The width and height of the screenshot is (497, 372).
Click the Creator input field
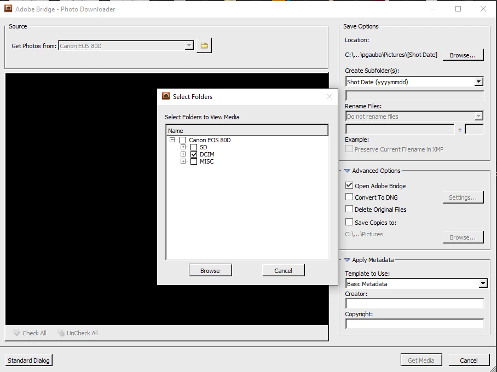click(414, 304)
